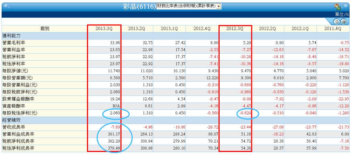The width and height of the screenshot is (352, 155).
Task: Click the 稅前淨利成長率 row label
Action: (x=18, y=141)
